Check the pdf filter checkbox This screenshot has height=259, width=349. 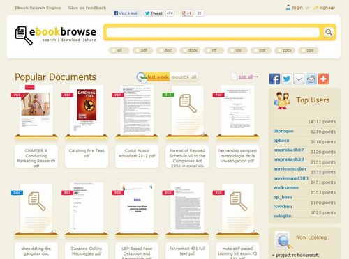tap(138, 50)
